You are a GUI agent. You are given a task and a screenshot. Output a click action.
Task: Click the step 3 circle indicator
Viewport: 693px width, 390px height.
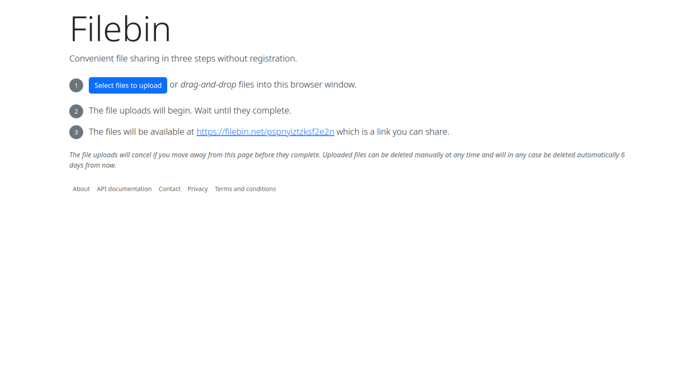[76, 132]
